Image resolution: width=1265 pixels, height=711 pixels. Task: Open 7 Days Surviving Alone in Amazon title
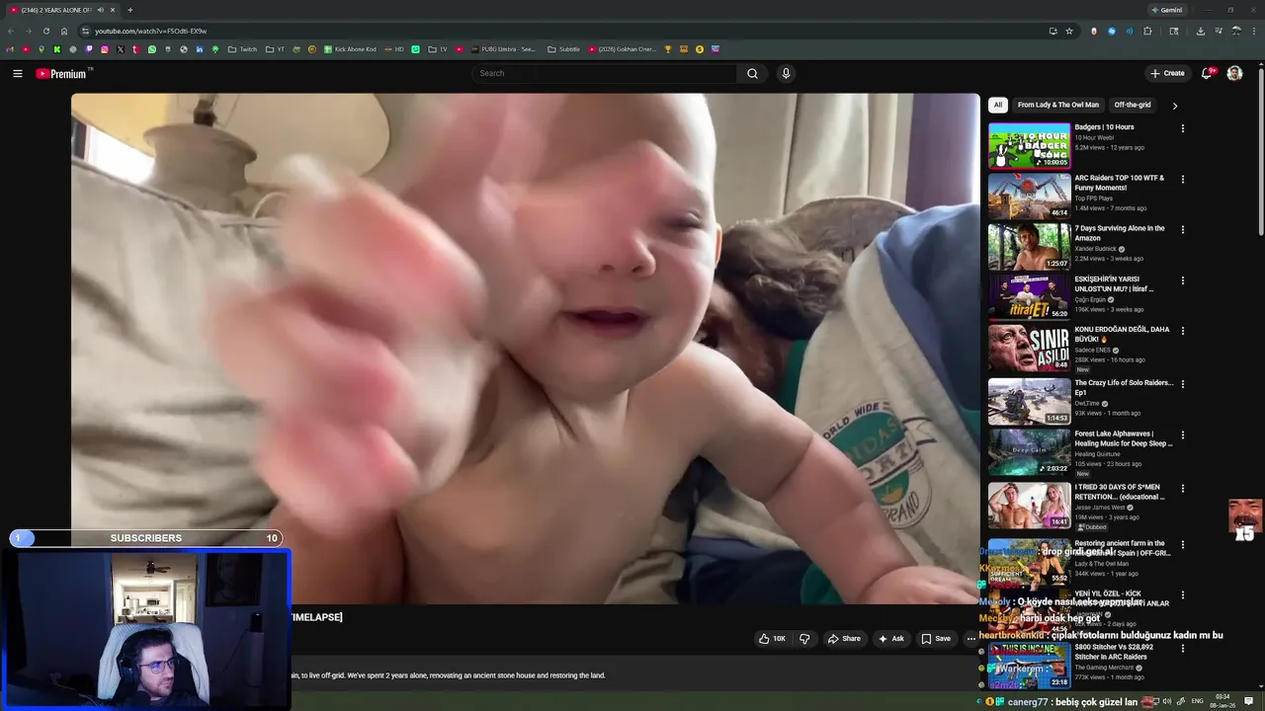click(x=1120, y=233)
